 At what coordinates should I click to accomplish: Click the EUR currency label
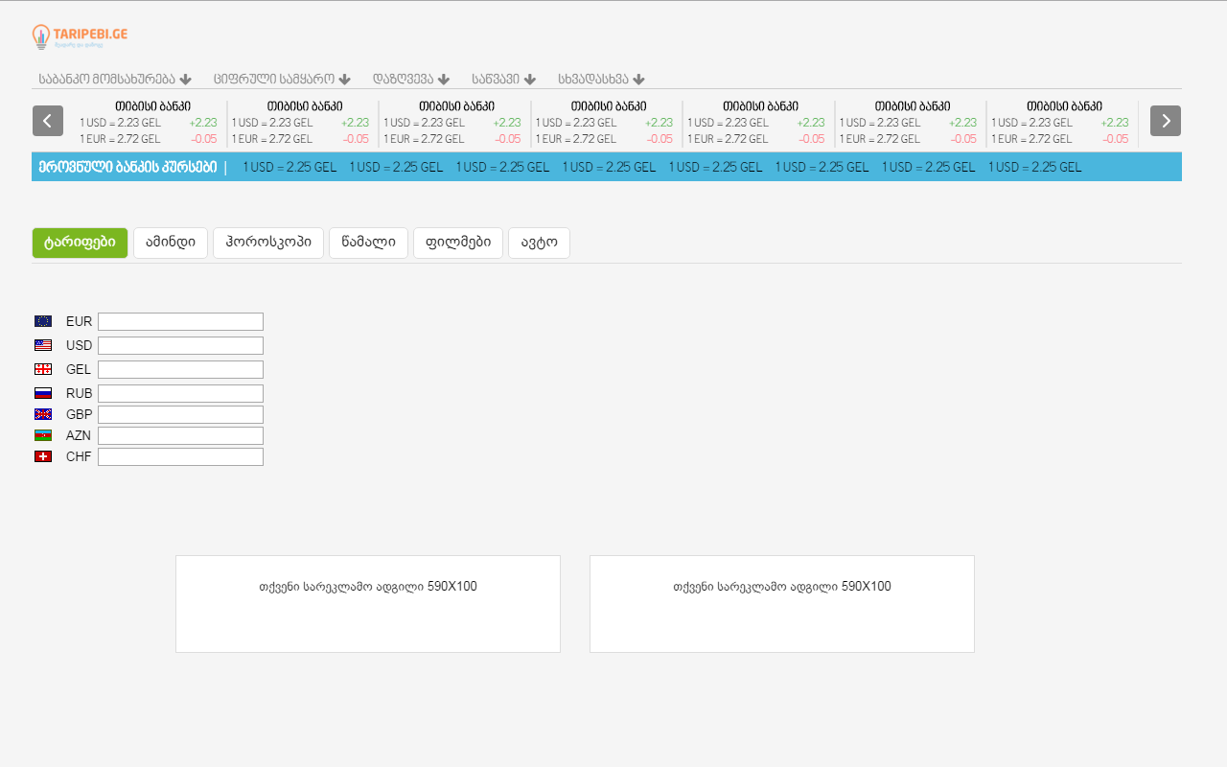[x=79, y=321]
